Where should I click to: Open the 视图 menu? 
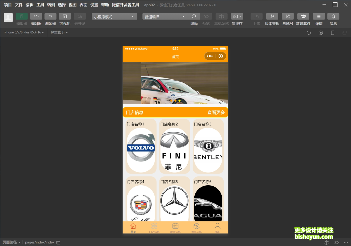pyautogui.click(x=72, y=5)
